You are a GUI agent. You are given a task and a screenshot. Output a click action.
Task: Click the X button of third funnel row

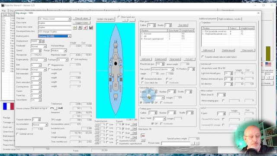pyautogui.click(x=135, y=133)
